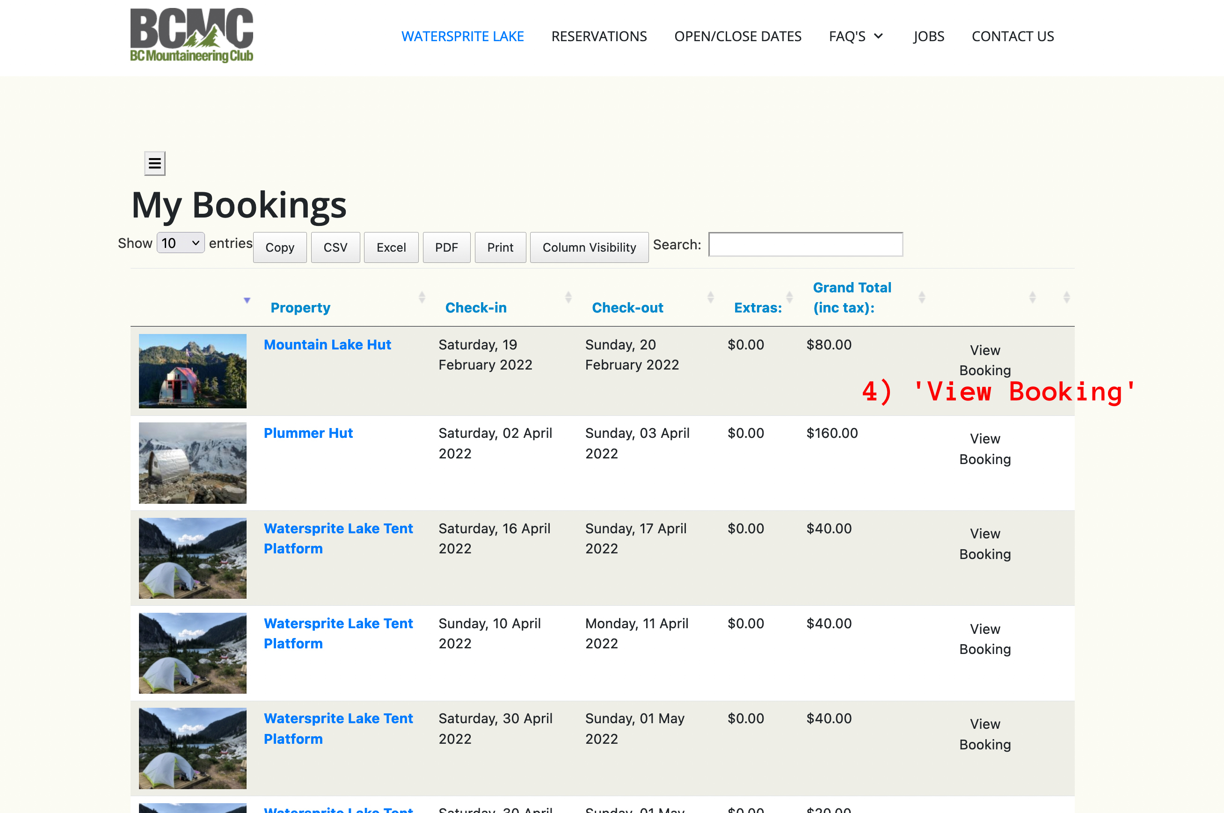Sort by Grand Total column arrows
The image size is (1224, 813).
pos(922,297)
